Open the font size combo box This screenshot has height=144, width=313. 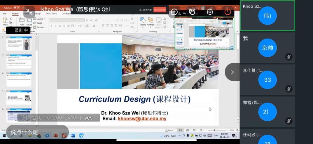click(81, 20)
